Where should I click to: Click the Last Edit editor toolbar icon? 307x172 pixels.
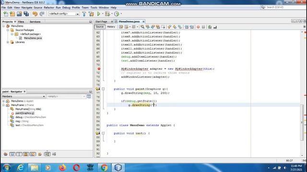[x=121, y=27]
